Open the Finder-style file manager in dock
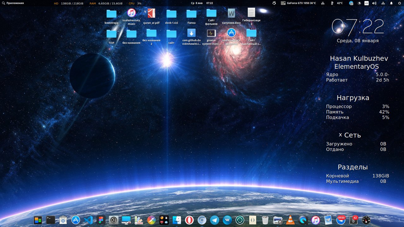 click(x=177, y=220)
